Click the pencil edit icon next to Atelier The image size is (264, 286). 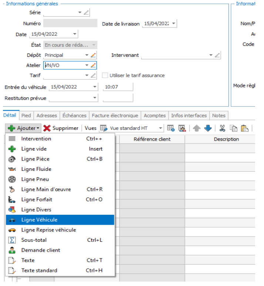click(x=93, y=65)
